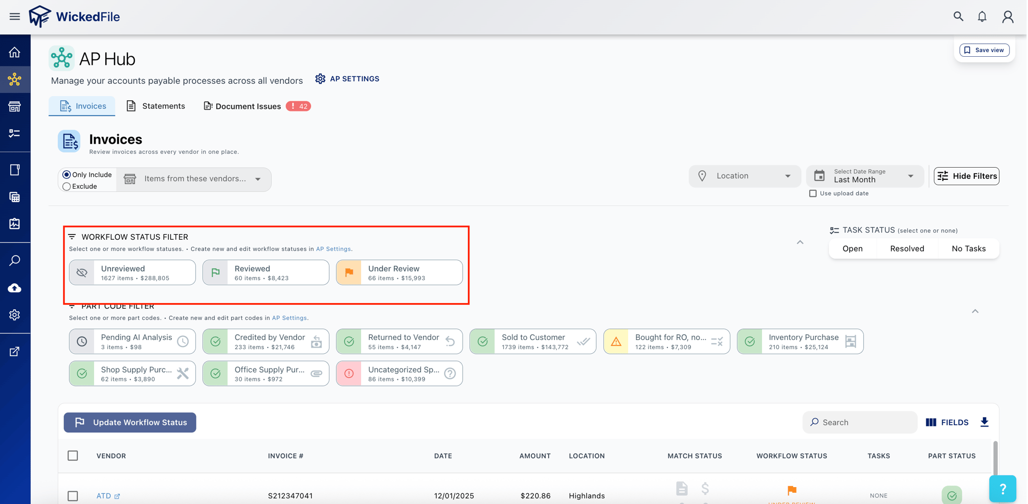
Task: Open Items from these vendors dropdown
Action: [194, 179]
